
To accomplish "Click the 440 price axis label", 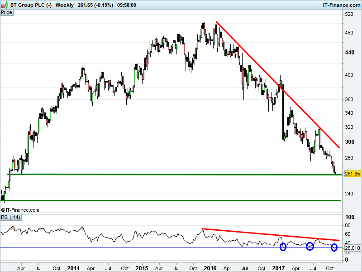I will click(x=349, y=53).
